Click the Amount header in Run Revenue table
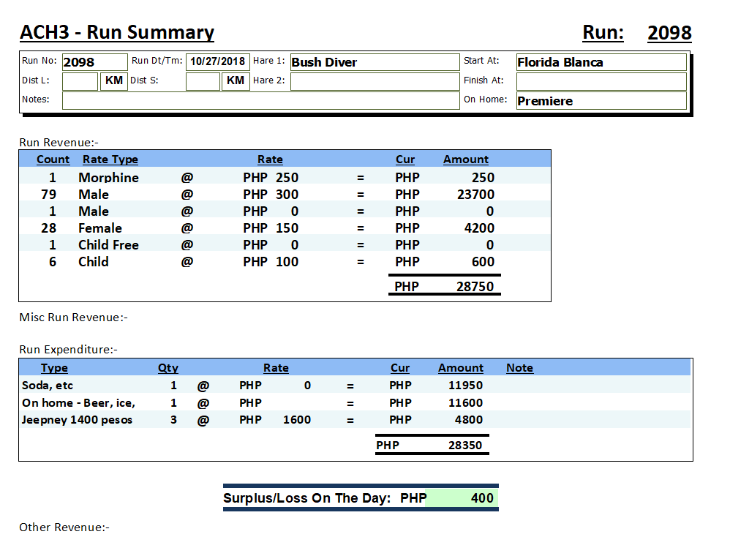 pos(465,159)
